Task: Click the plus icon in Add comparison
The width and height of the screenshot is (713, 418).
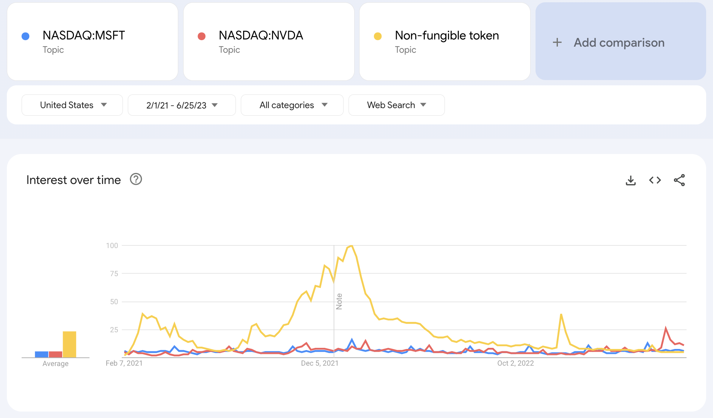Action: pos(557,42)
